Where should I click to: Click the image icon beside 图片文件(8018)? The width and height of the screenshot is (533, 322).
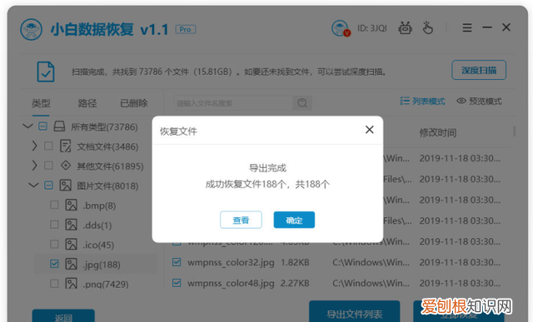pos(65,186)
